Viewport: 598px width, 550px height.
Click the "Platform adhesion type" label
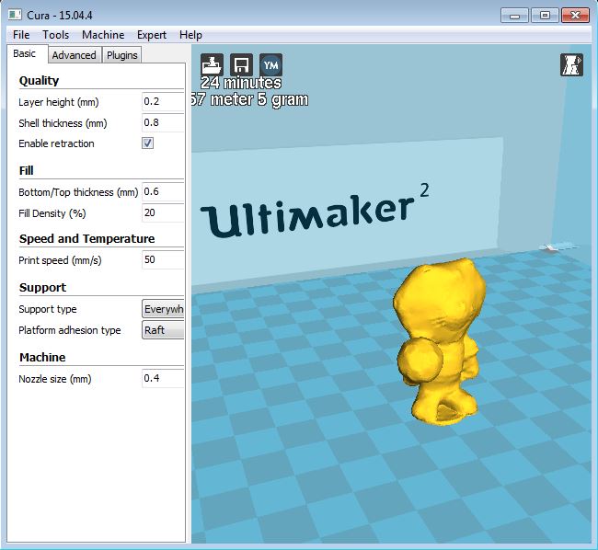click(70, 330)
